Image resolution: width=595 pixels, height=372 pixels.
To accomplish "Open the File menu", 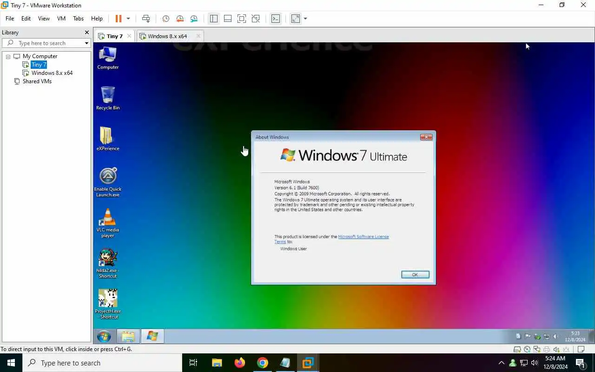I will [10, 19].
